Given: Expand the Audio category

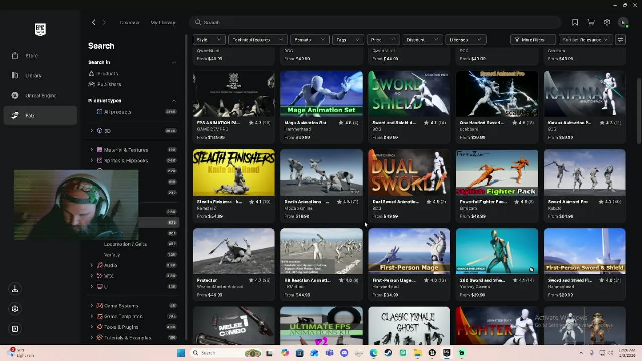Looking at the screenshot, I should (92, 265).
